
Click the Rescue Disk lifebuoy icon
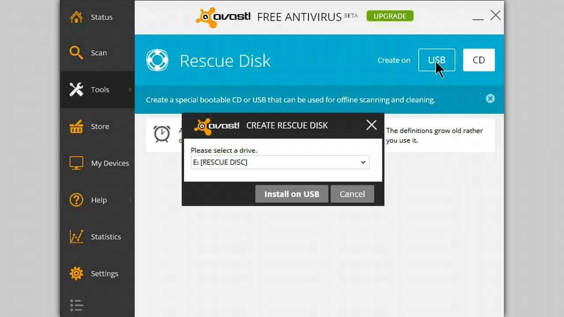point(157,60)
